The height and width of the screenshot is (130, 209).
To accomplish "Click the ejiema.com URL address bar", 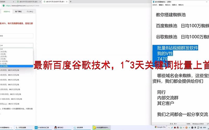I will [x=22, y=6].
